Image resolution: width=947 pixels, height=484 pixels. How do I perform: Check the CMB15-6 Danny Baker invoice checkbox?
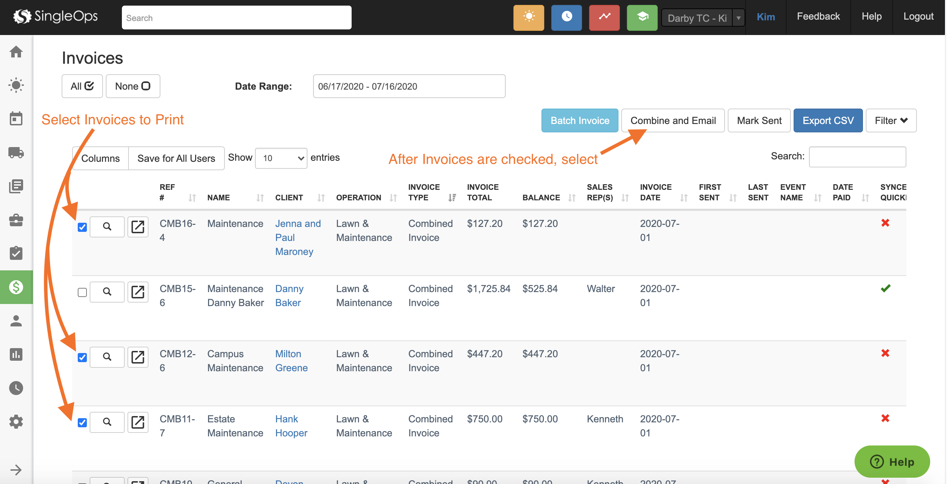82,292
